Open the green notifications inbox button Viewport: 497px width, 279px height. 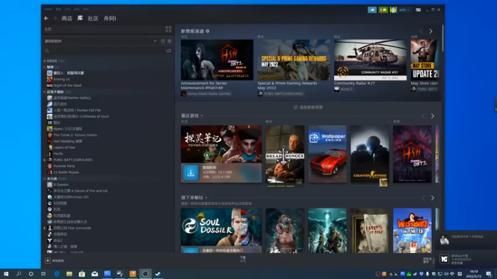point(383,10)
